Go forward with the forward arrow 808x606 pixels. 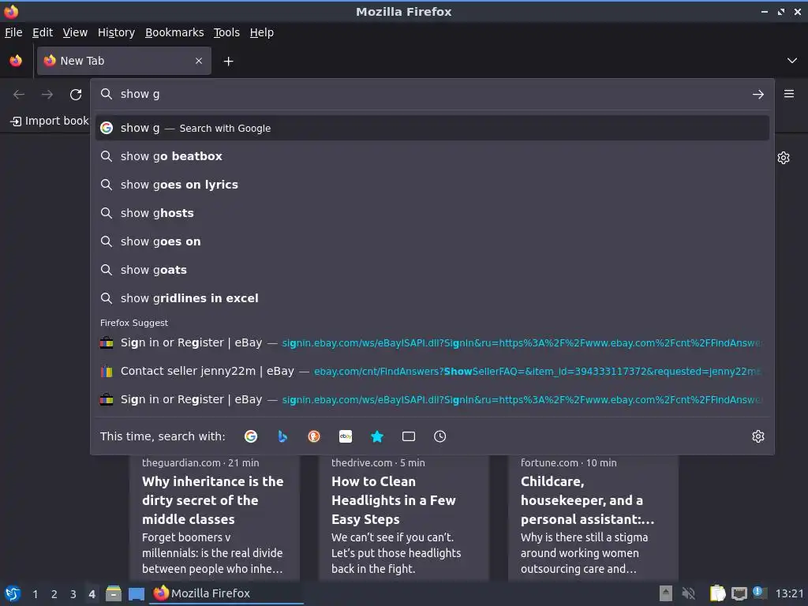47,95
